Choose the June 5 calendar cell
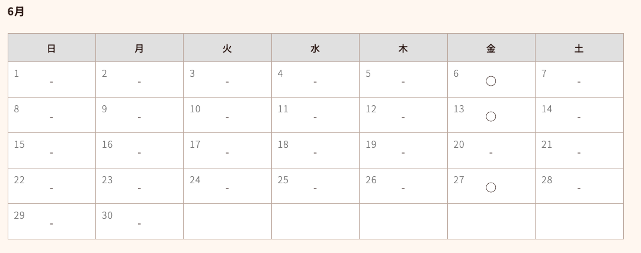Image resolution: width=641 pixels, height=253 pixels. [x=403, y=80]
